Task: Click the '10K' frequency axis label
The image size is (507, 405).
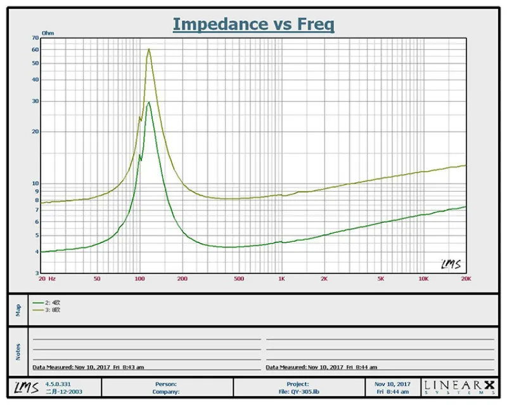Action: [423, 278]
